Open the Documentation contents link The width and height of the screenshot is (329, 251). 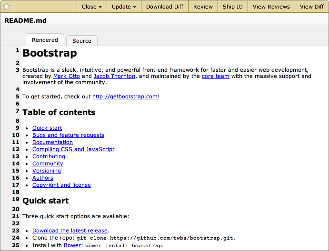pyautogui.click(x=52, y=142)
